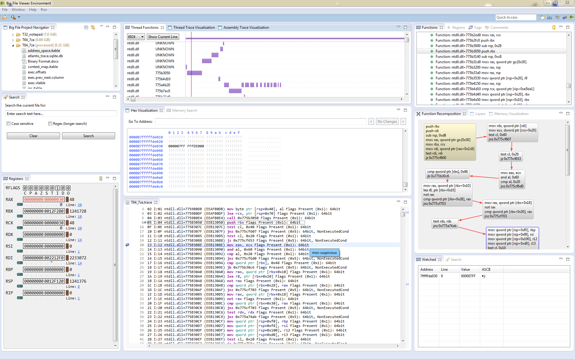The width and height of the screenshot is (575, 359).
Task: Toggle the RFLAGS C flag bit
Action: tap(25, 188)
